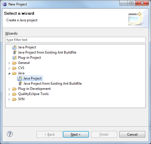
Task: Click the General folder icon
Action: point(14,63)
